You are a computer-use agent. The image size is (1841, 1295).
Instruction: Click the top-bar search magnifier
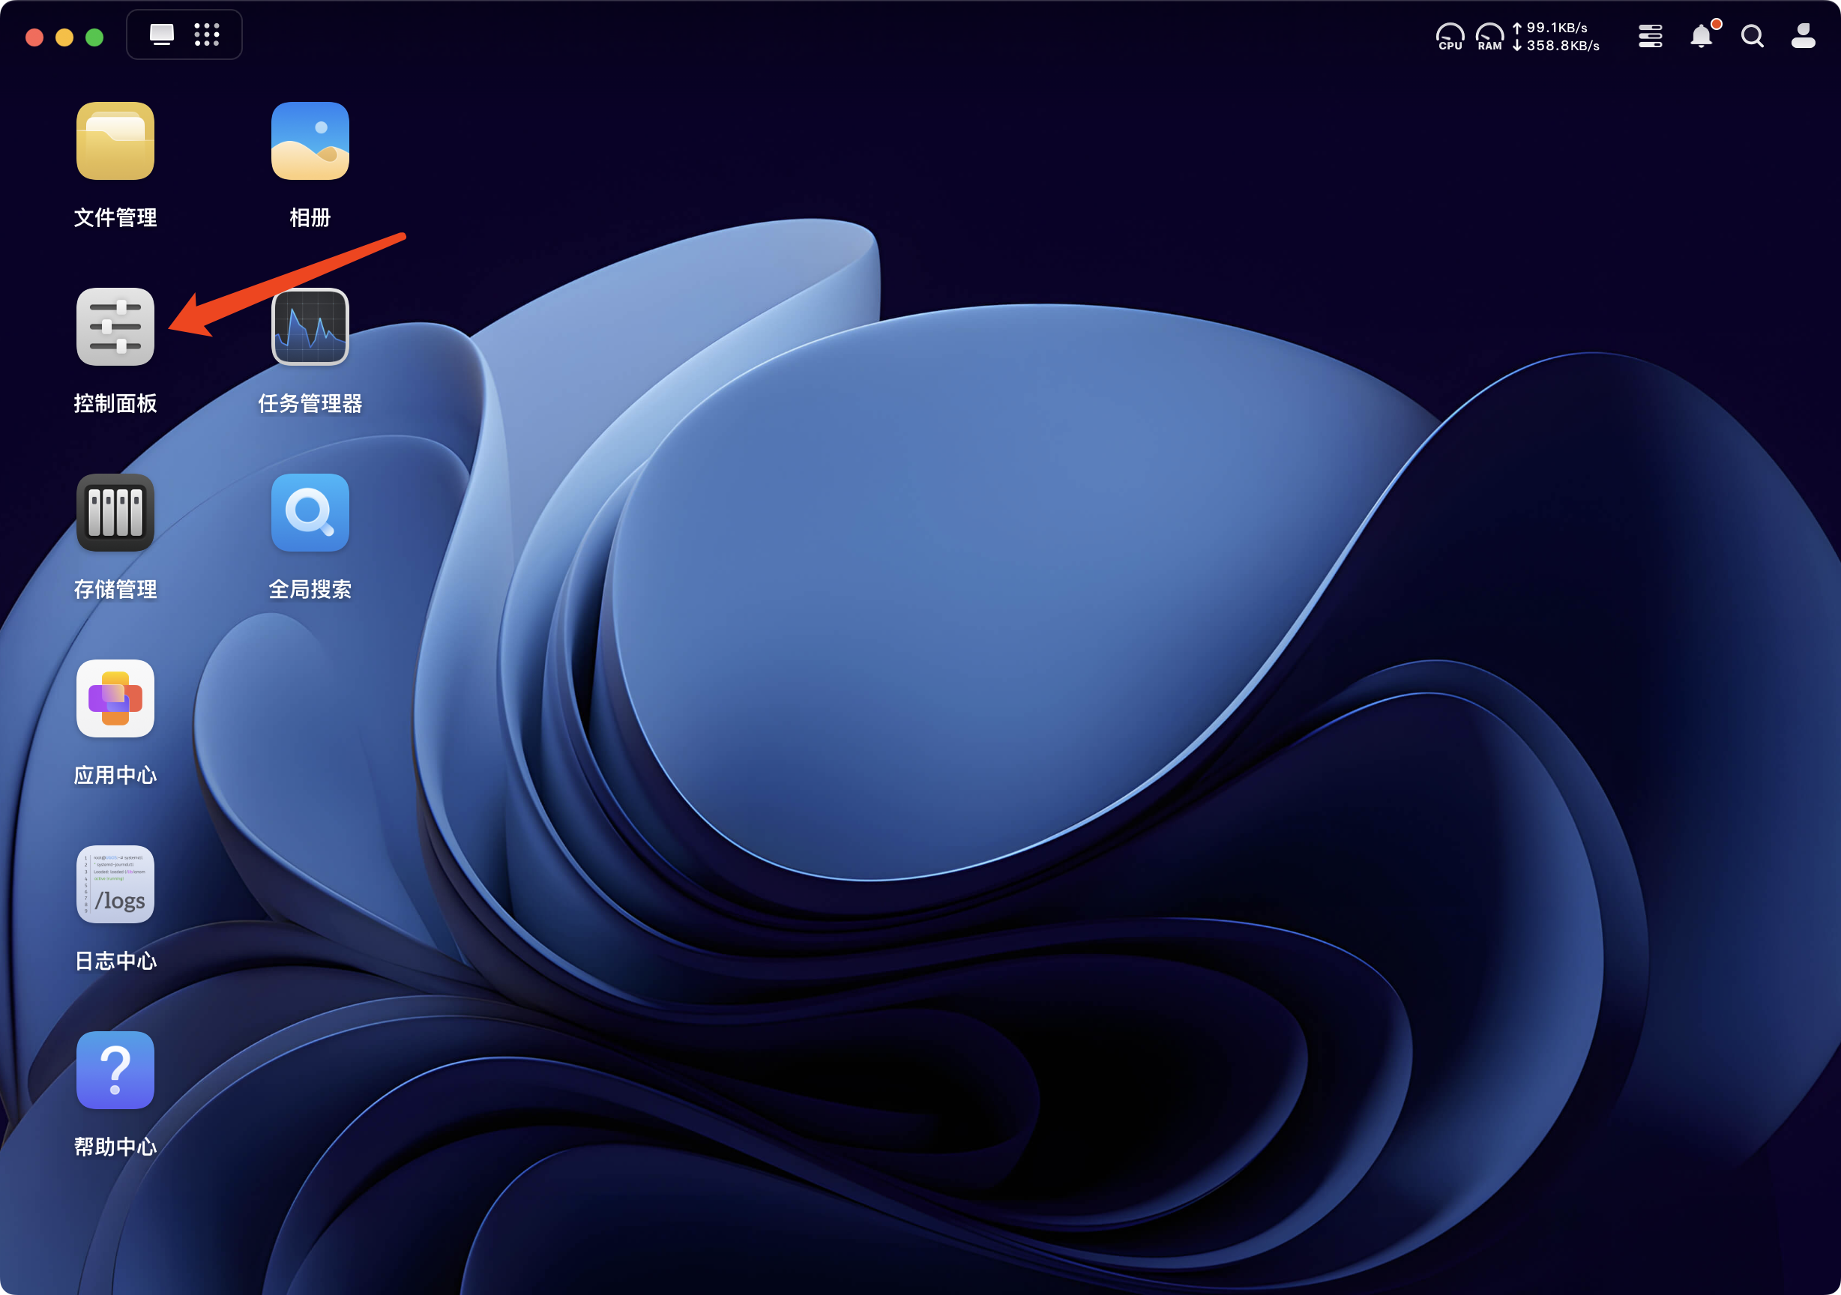pos(1752,36)
